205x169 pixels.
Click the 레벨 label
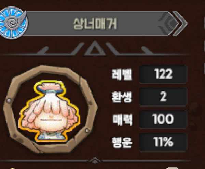(x=122, y=74)
